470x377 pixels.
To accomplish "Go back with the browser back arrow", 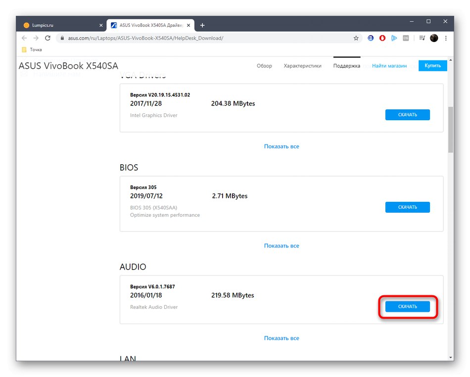I will pyautogui.click(x=24, y=38).
